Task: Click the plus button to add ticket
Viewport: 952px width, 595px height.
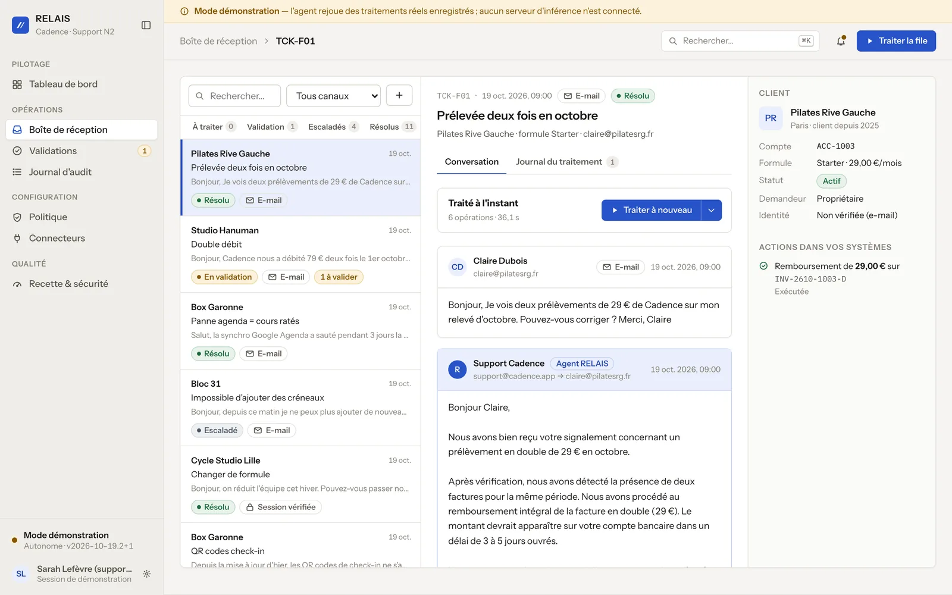Action: pos(399,95)
